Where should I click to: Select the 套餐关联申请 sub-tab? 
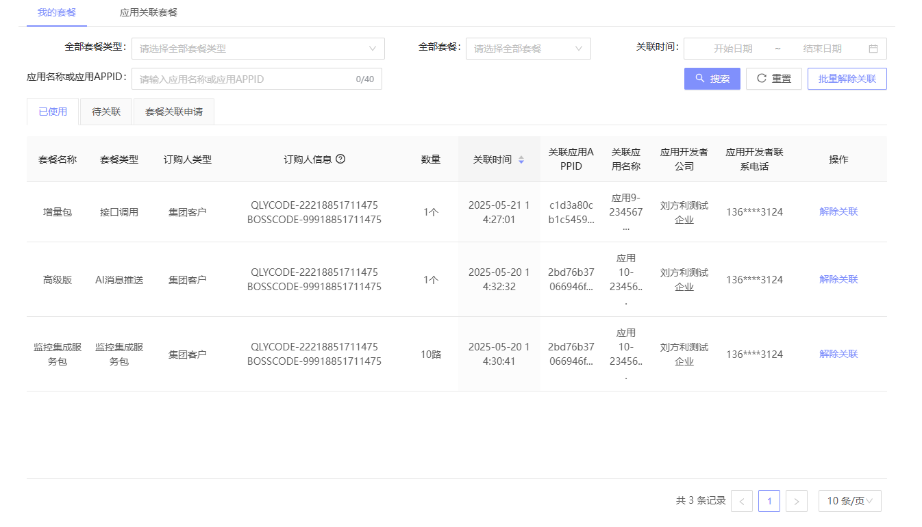coord(174,112)
